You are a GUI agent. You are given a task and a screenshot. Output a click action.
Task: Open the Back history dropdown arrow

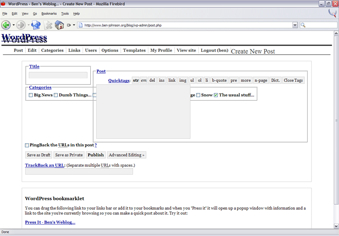(14, 25)
